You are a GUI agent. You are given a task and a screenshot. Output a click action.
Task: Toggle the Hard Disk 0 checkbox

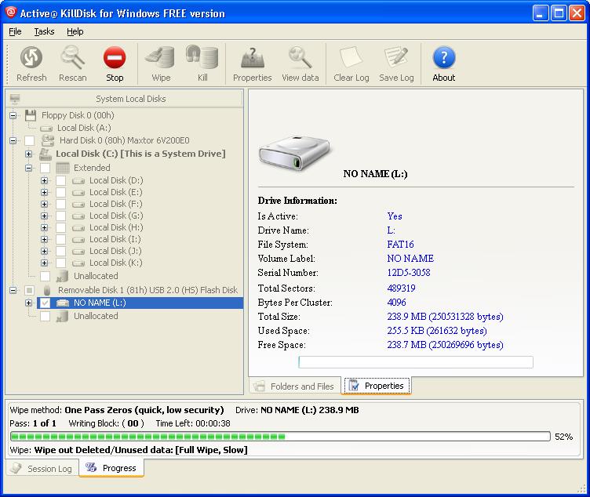[29, 140]
